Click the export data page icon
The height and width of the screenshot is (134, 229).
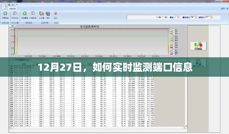[33, 13]
